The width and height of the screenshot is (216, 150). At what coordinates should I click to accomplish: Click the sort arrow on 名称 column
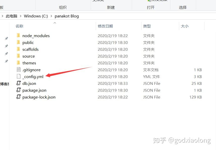click(55, 23)
